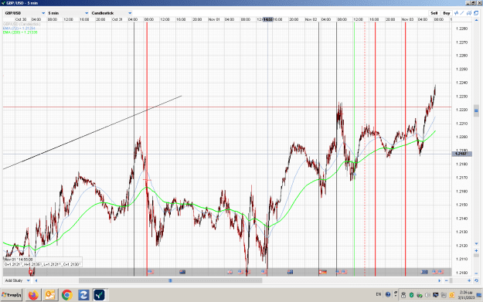Click the horizontal time scrollbar thumb
The width and height of the screenshot is (483, 302).
pos(170,280)
